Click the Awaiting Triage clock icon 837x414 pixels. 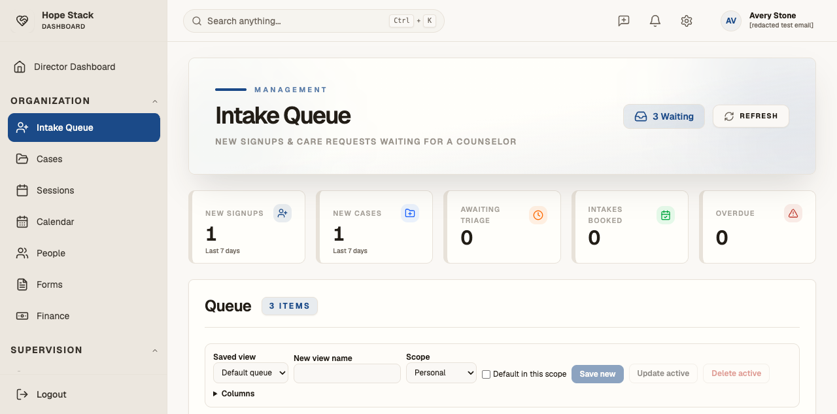pyautogui.click(x=538, y=215)
